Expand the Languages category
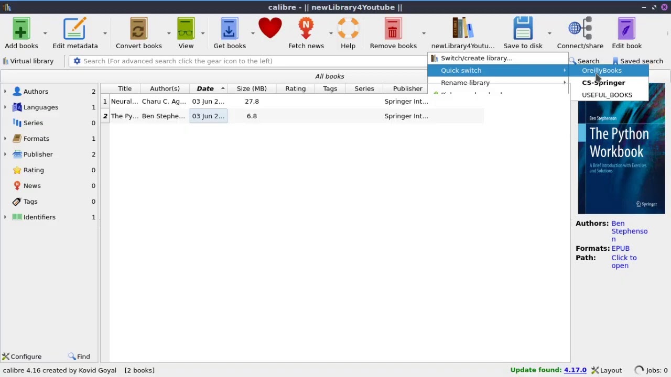This screenshot has height=377, width=671. click(5, 107)
